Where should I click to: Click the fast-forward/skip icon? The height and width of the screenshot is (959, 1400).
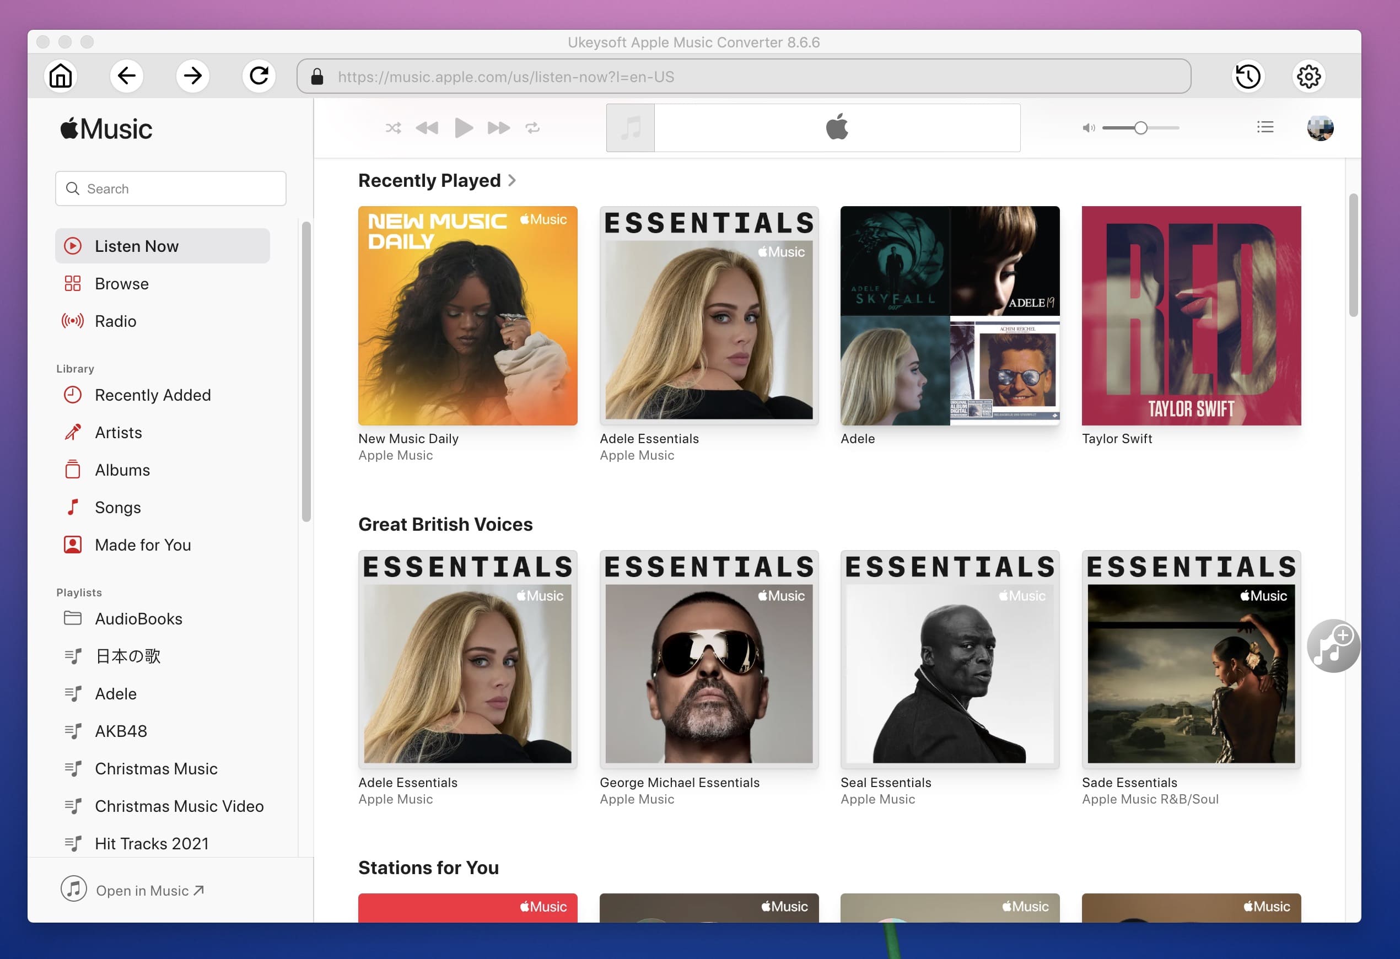coord(496,127)
